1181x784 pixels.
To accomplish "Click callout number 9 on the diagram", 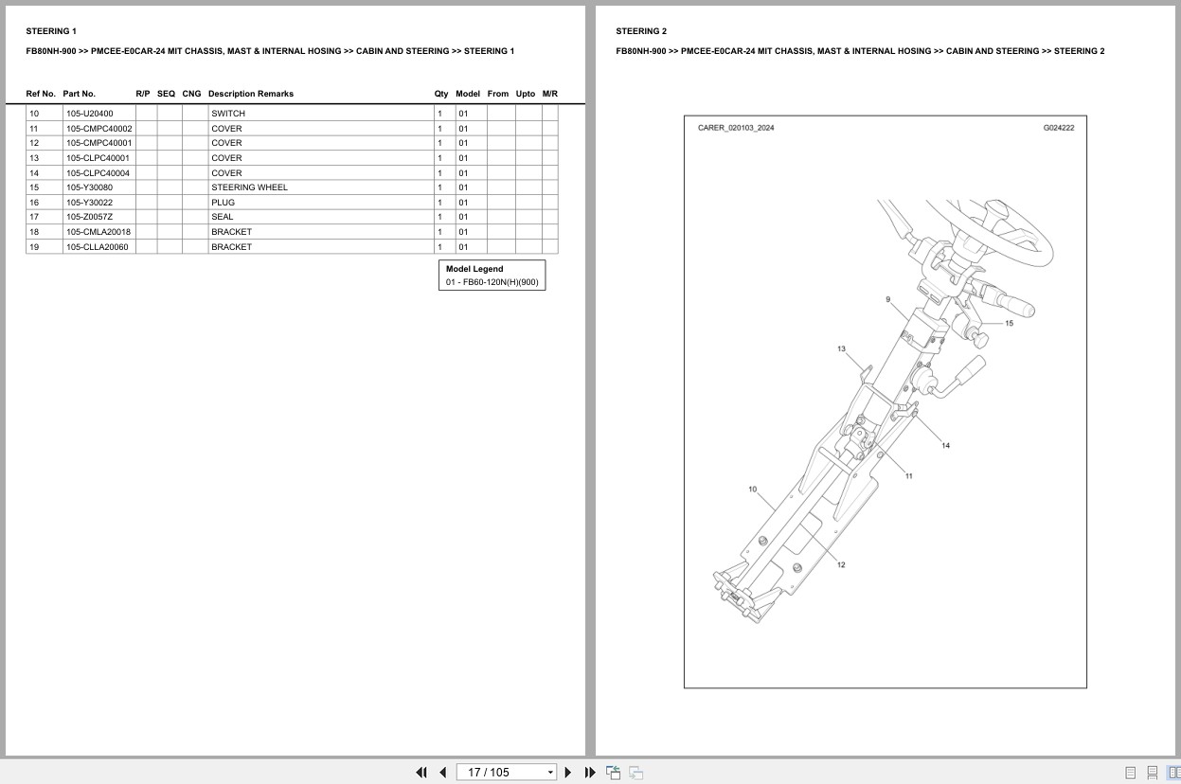I will pos(888,299).
